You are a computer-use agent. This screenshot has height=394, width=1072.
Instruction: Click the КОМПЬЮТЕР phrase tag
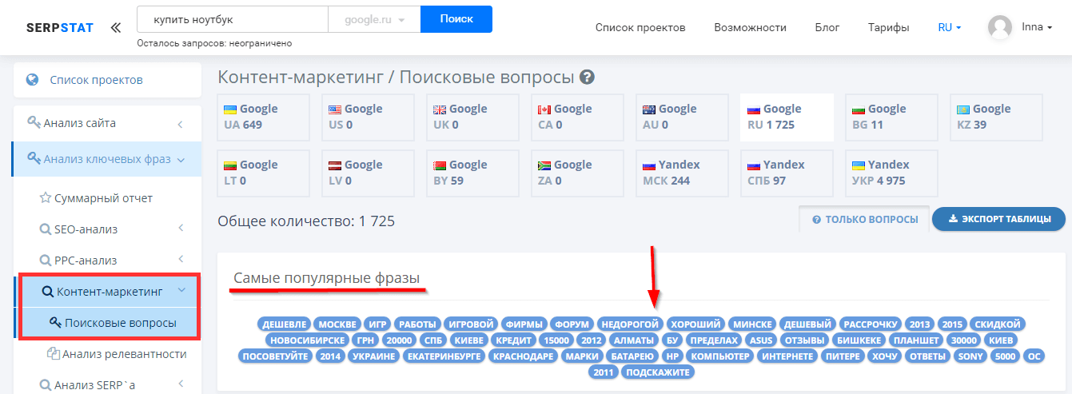[720, 356]
